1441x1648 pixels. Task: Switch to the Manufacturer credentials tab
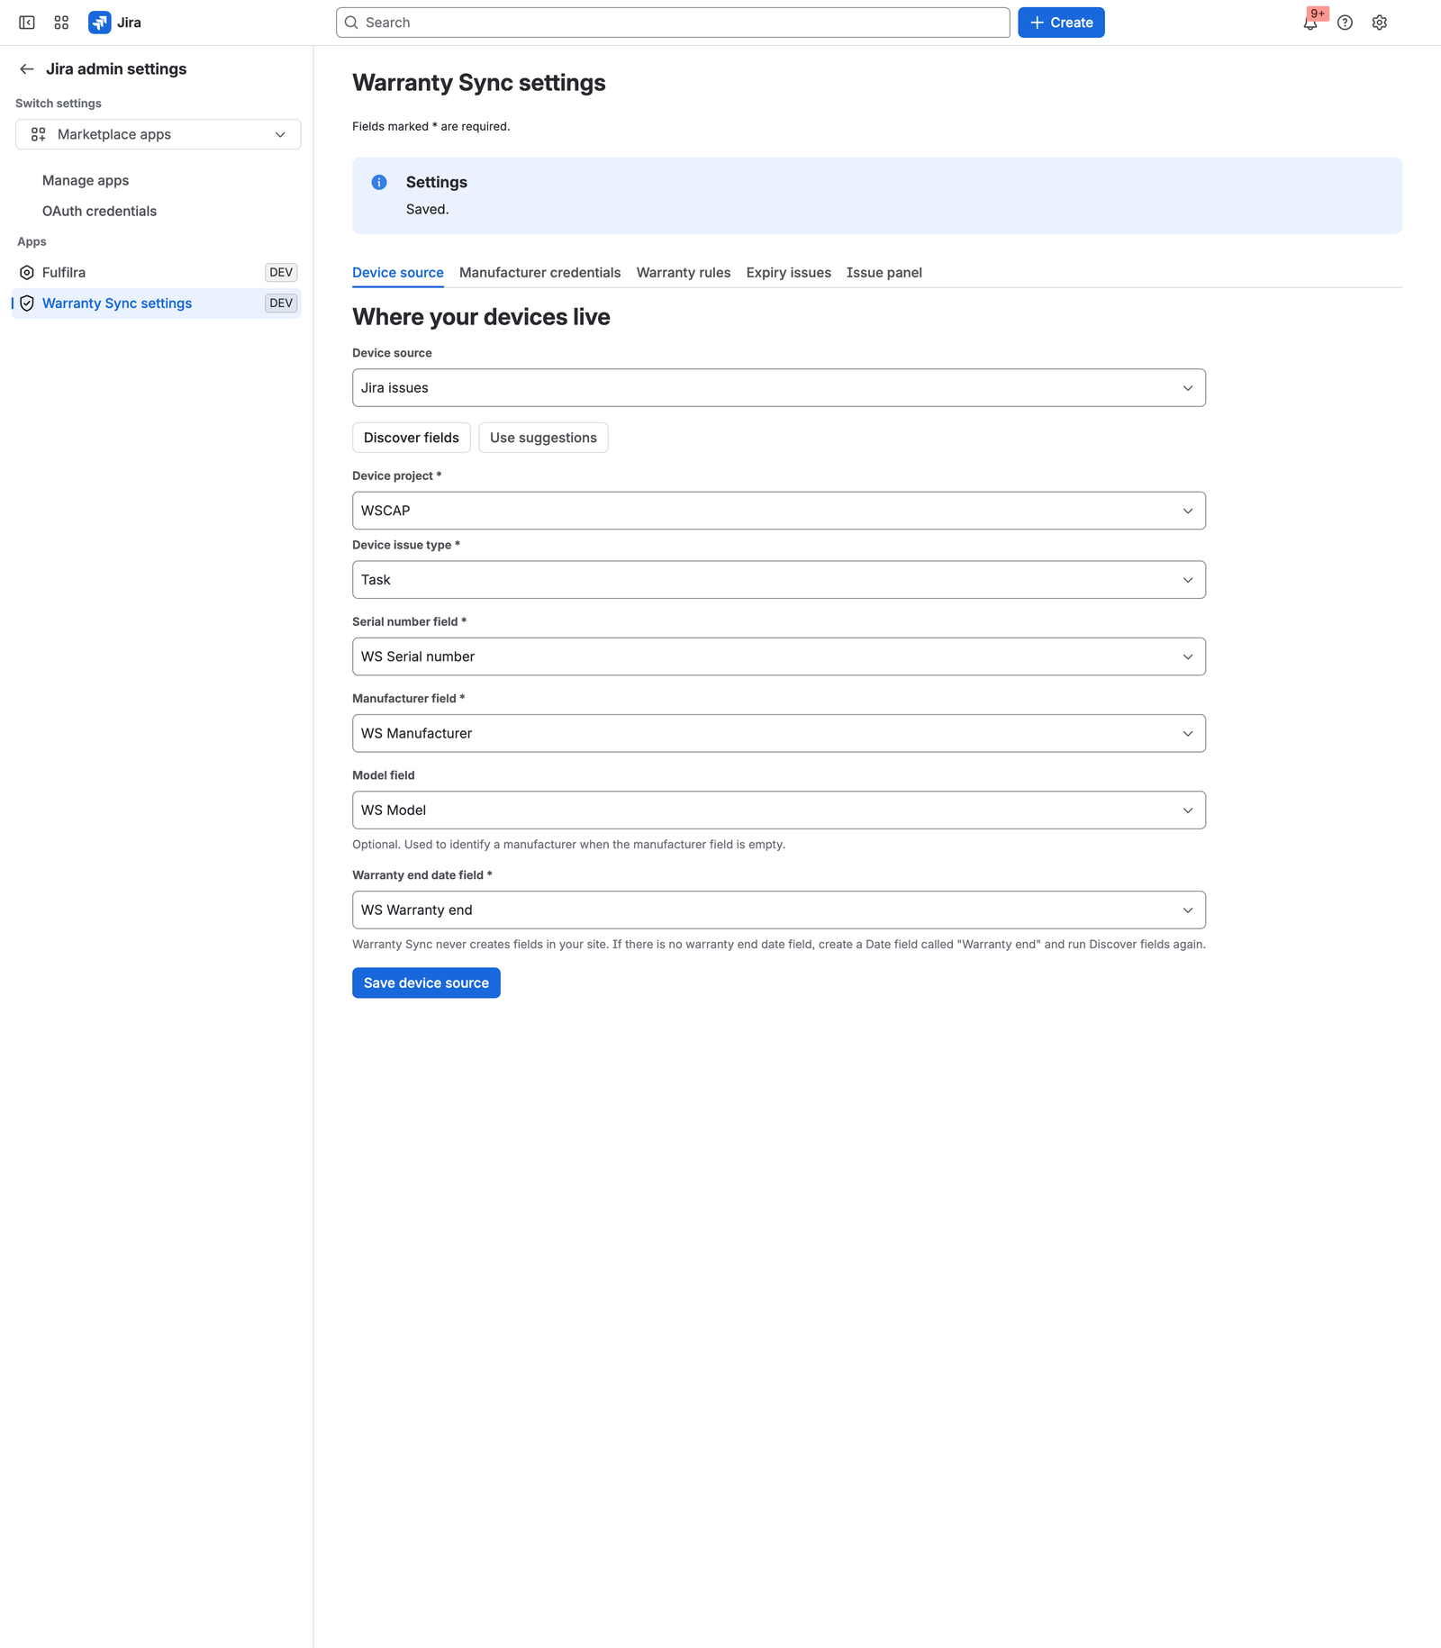pos(539,272)
